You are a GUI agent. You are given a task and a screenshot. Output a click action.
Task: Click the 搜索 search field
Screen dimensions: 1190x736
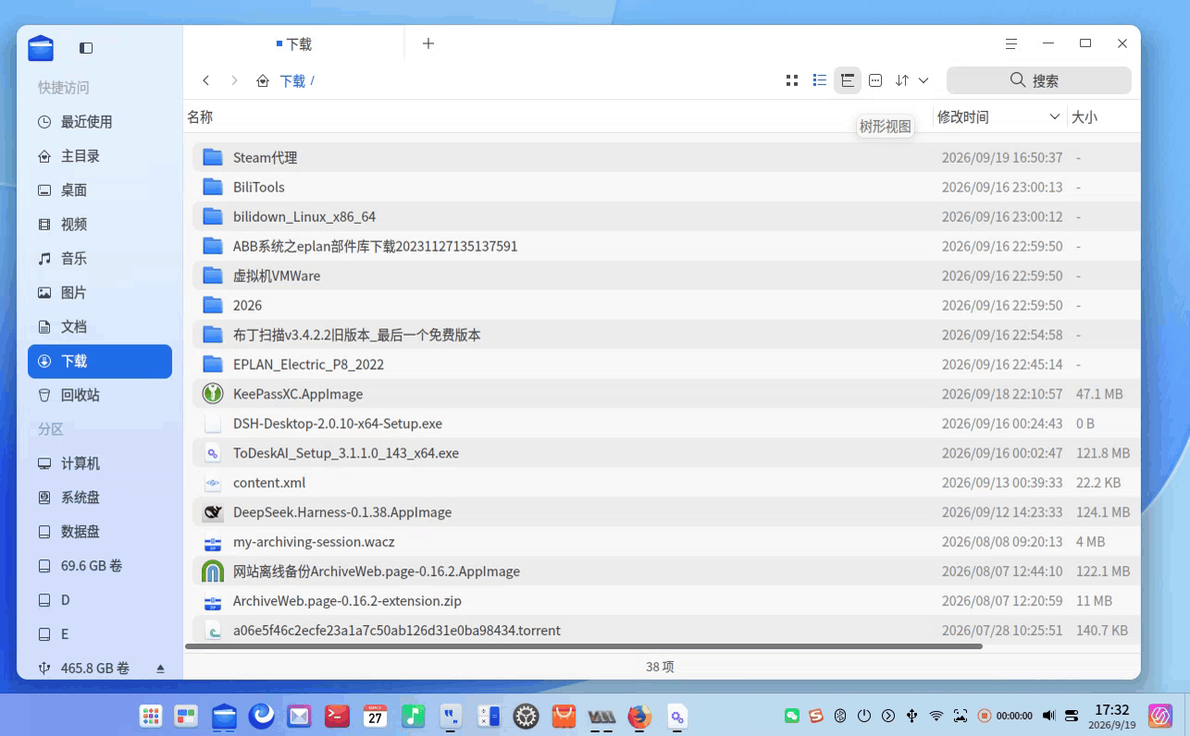(x=1039, y=80)
